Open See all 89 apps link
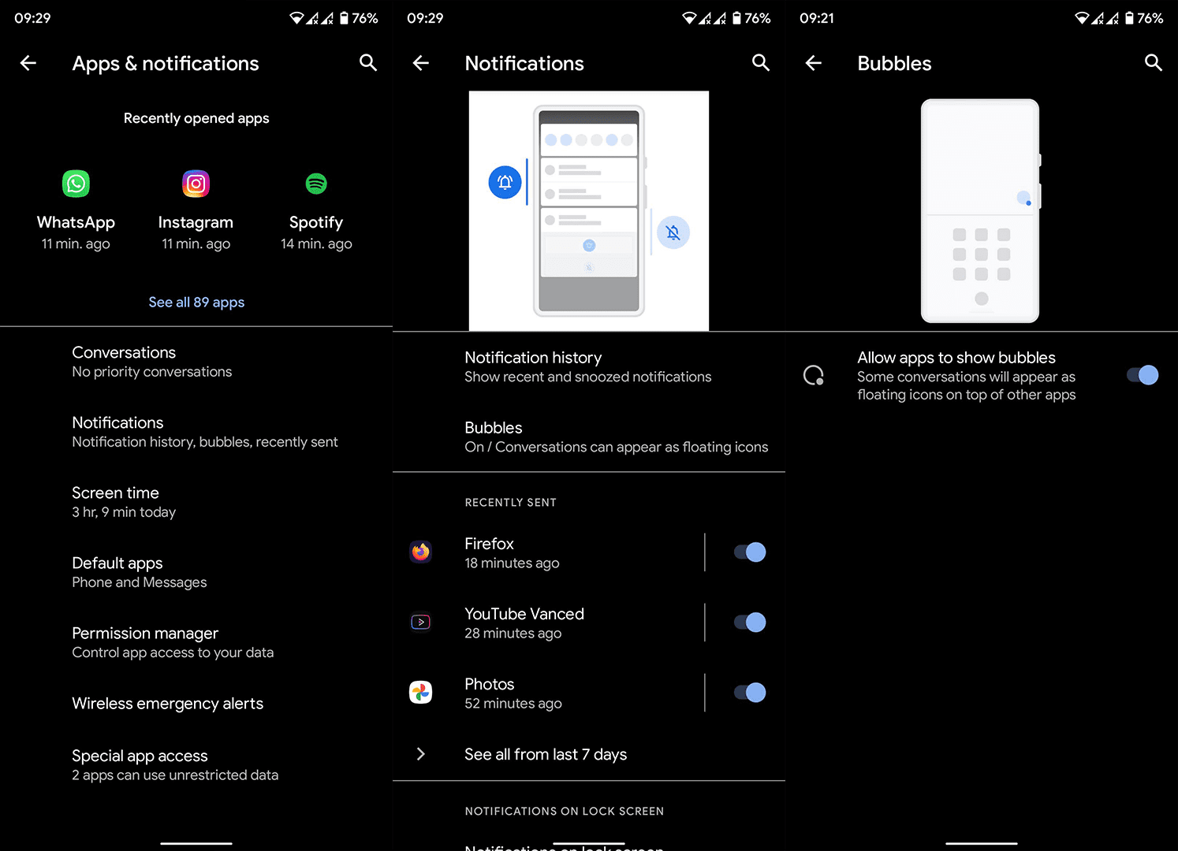The width and height of the screenshot is (1178, 851). pos(196,302)
